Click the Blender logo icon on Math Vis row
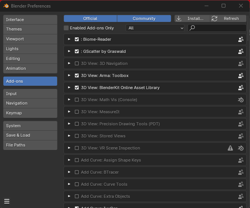This screenshot has width=250, height=208. click(x=241, y=100)
